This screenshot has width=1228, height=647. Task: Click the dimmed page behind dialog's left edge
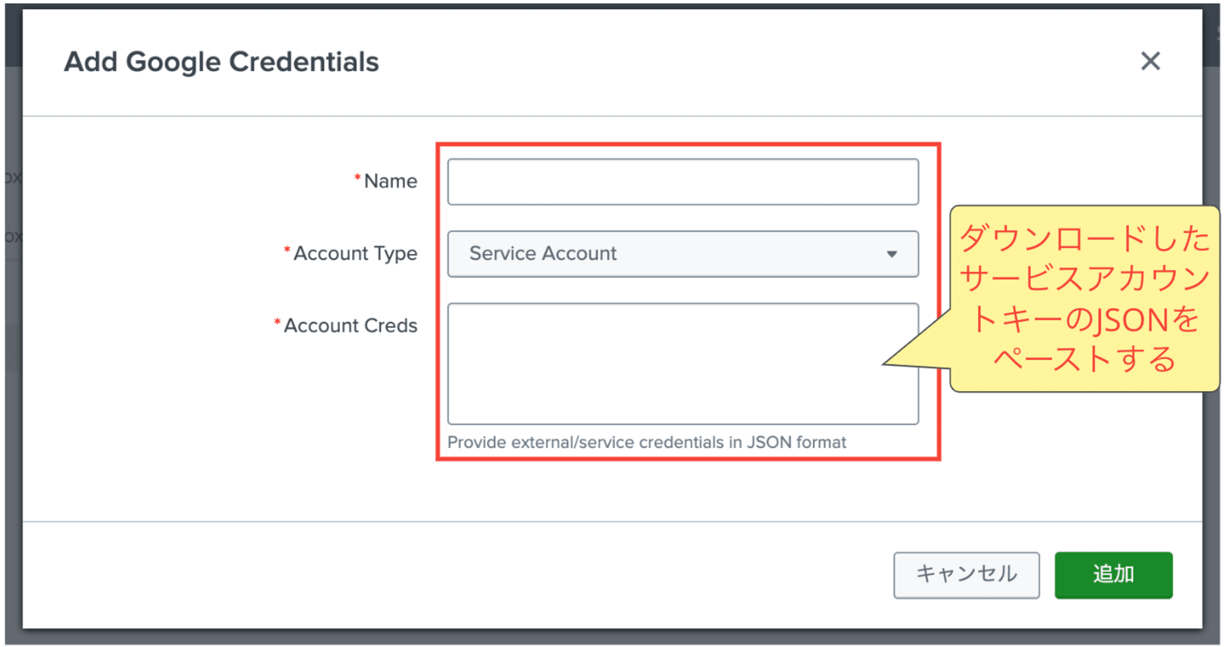coord(13,307)
